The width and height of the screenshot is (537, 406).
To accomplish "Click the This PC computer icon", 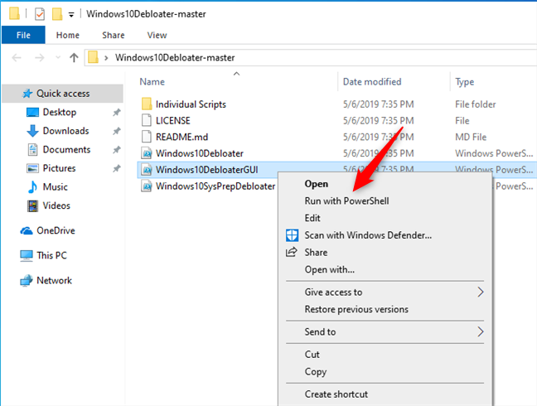I will tap(27, 256).
